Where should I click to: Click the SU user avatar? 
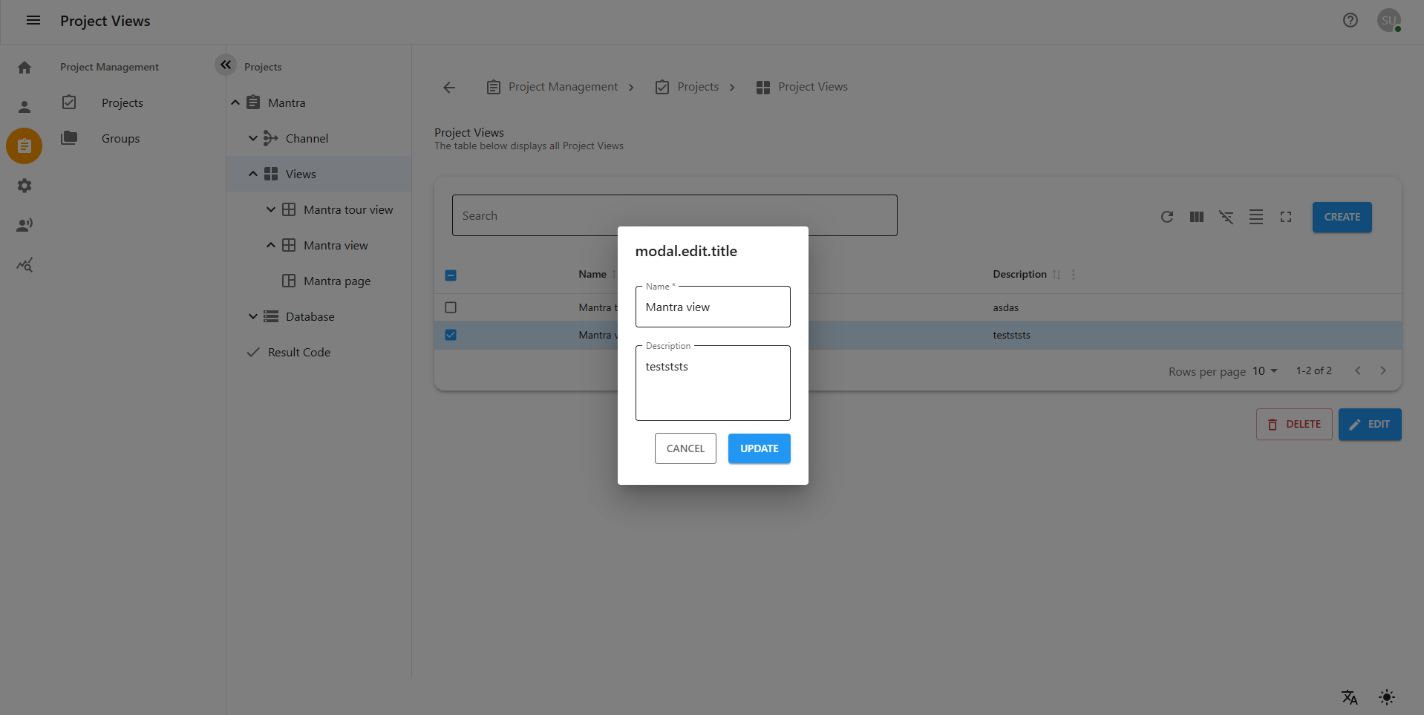click(x=1388, y=20)
